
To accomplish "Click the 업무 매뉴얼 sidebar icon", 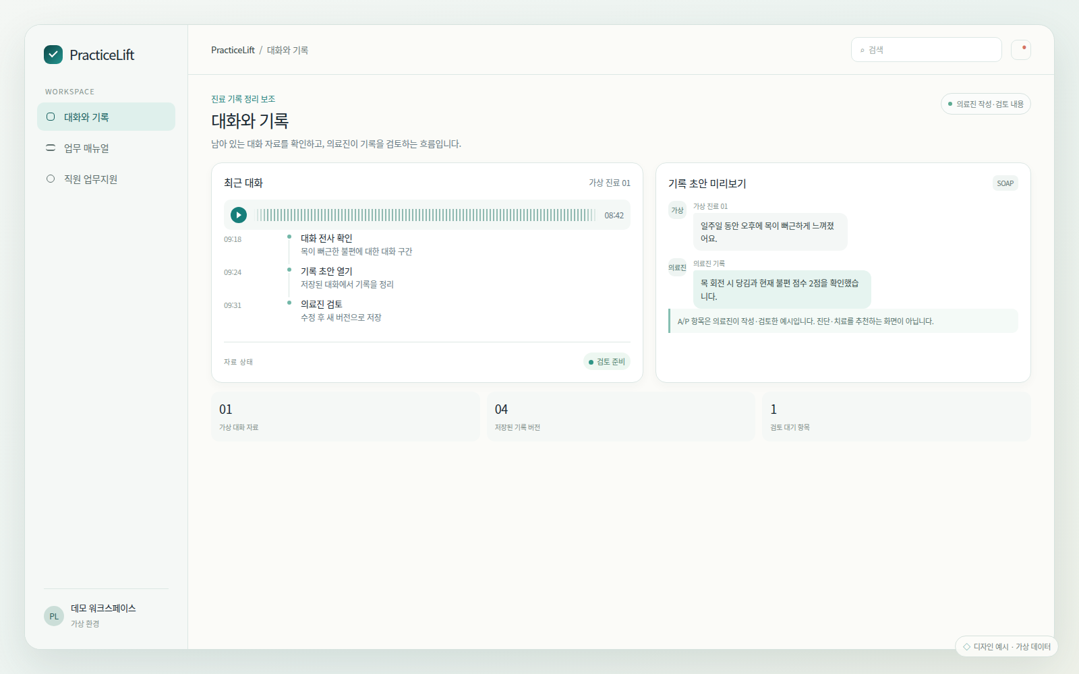I will [x=51, y=148].
